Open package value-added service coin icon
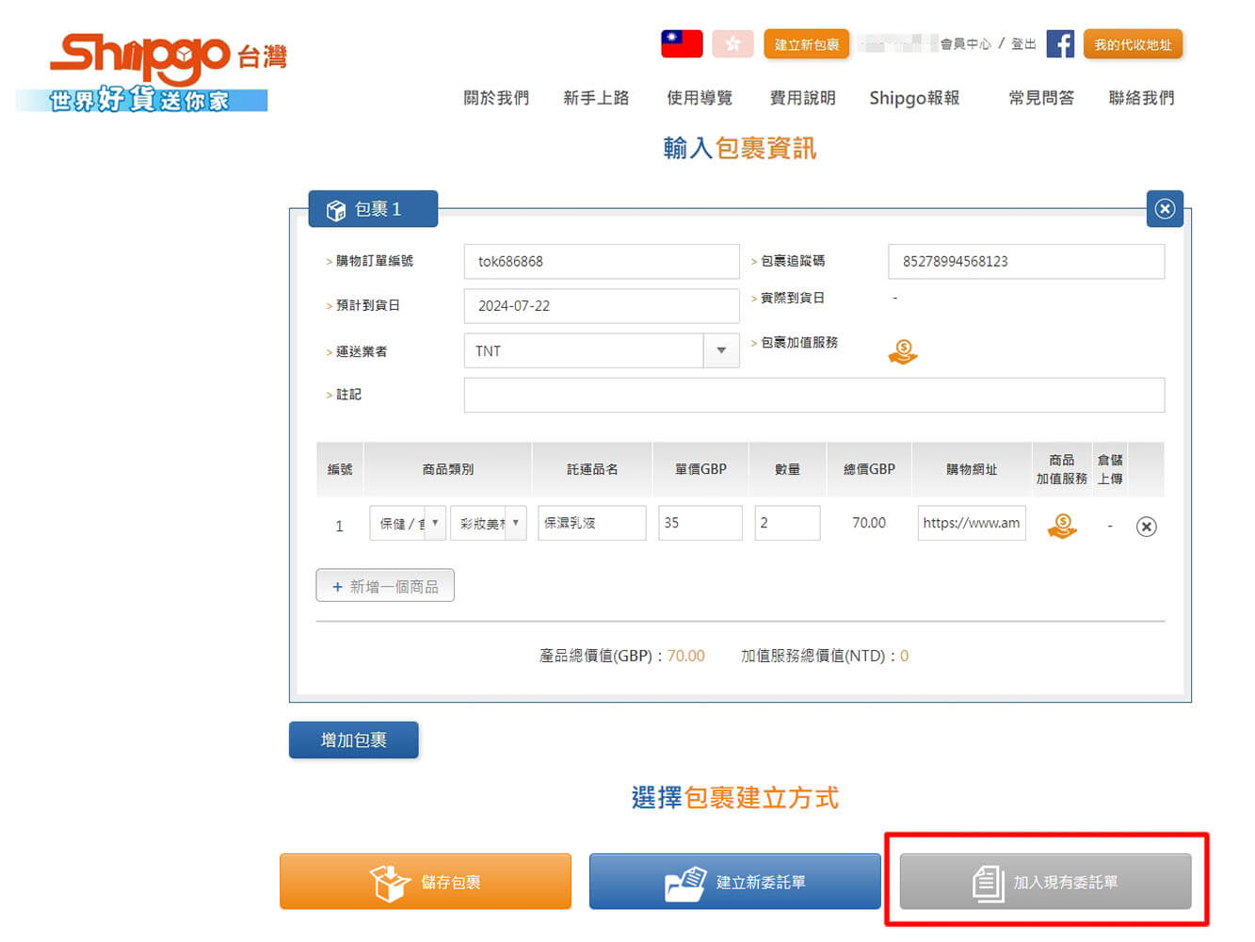 coord(902,352)
